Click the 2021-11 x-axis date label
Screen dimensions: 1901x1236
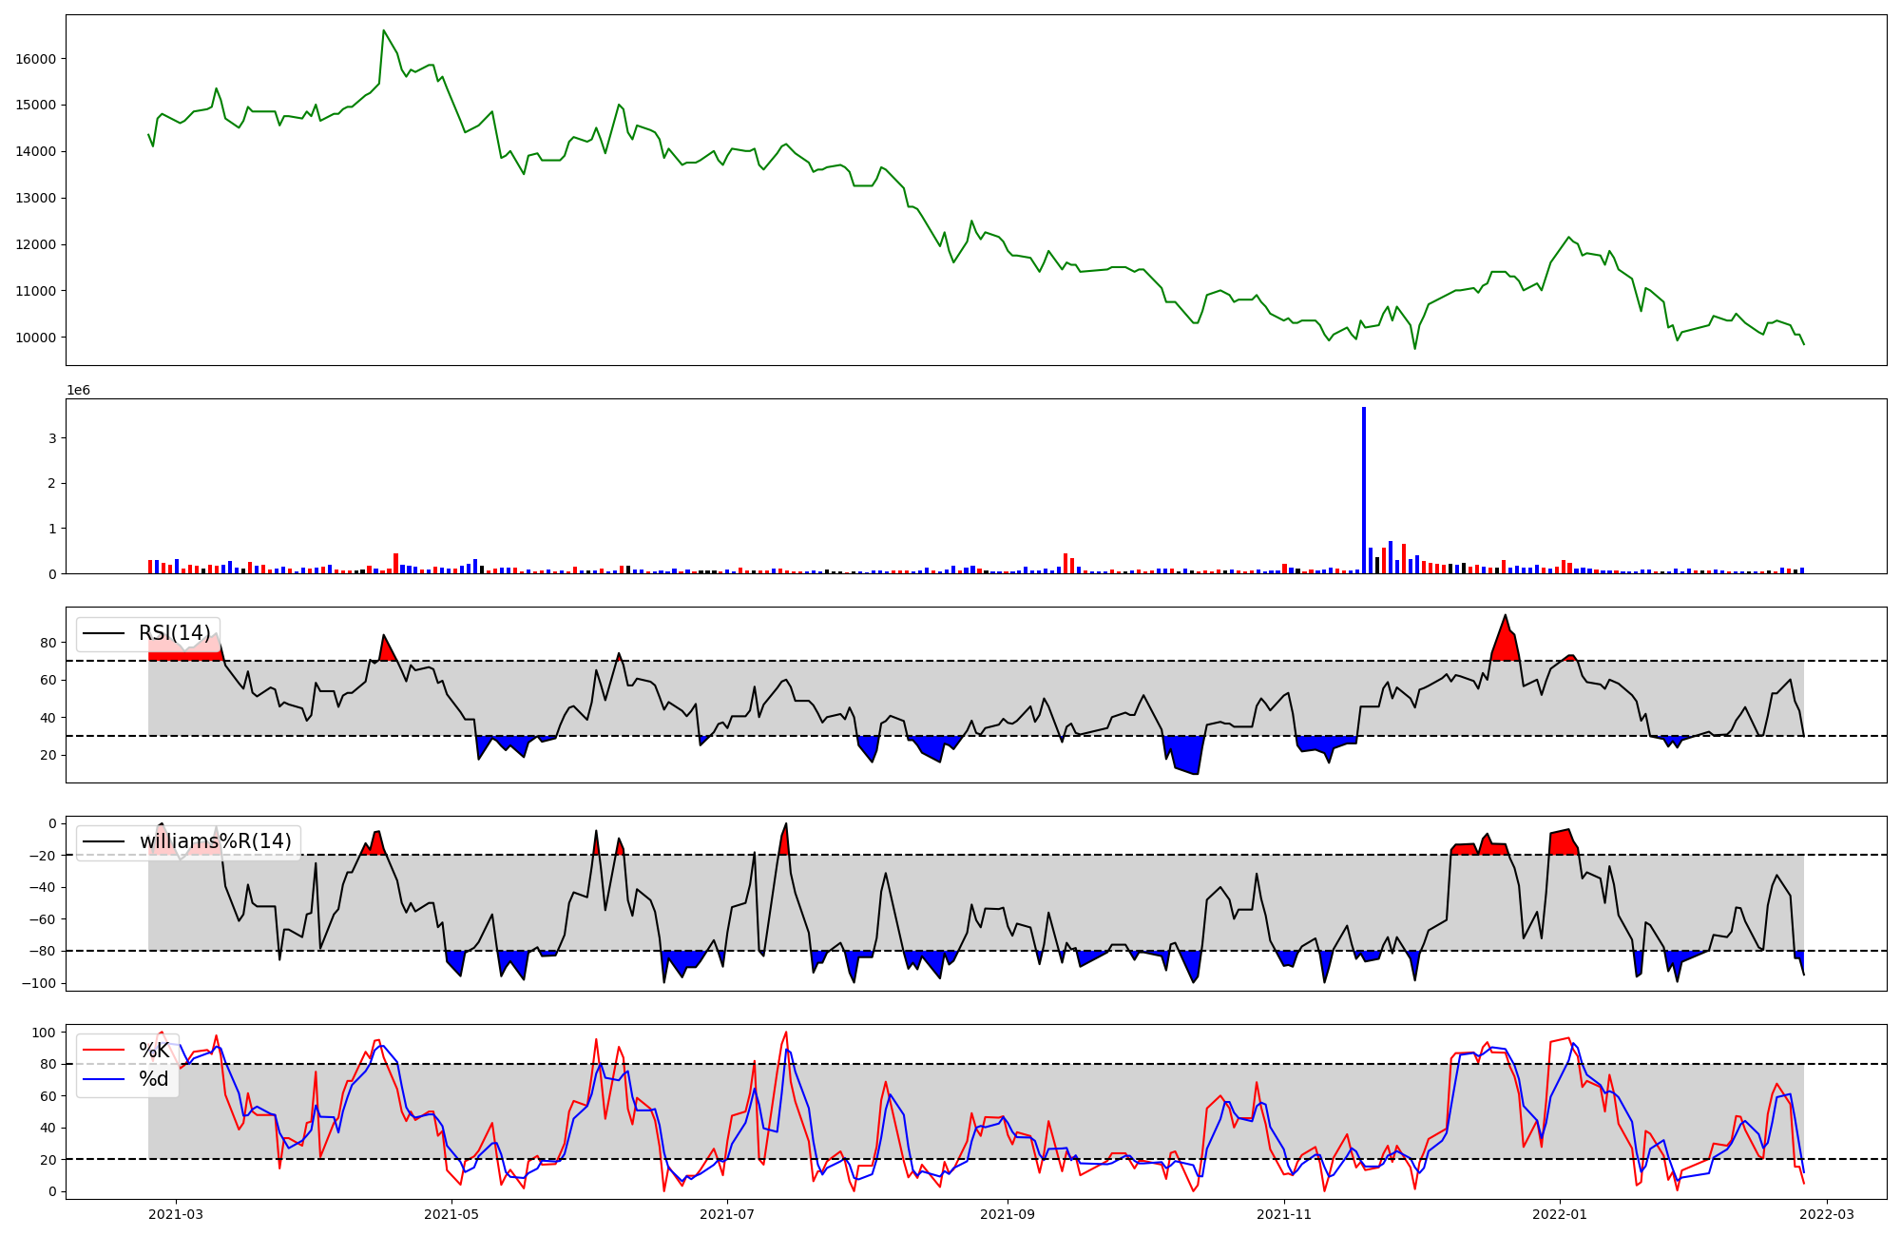coord(1284,1214)
